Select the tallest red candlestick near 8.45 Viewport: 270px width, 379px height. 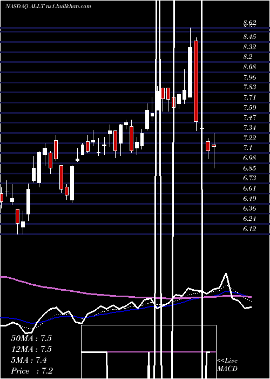coord(196,81)
